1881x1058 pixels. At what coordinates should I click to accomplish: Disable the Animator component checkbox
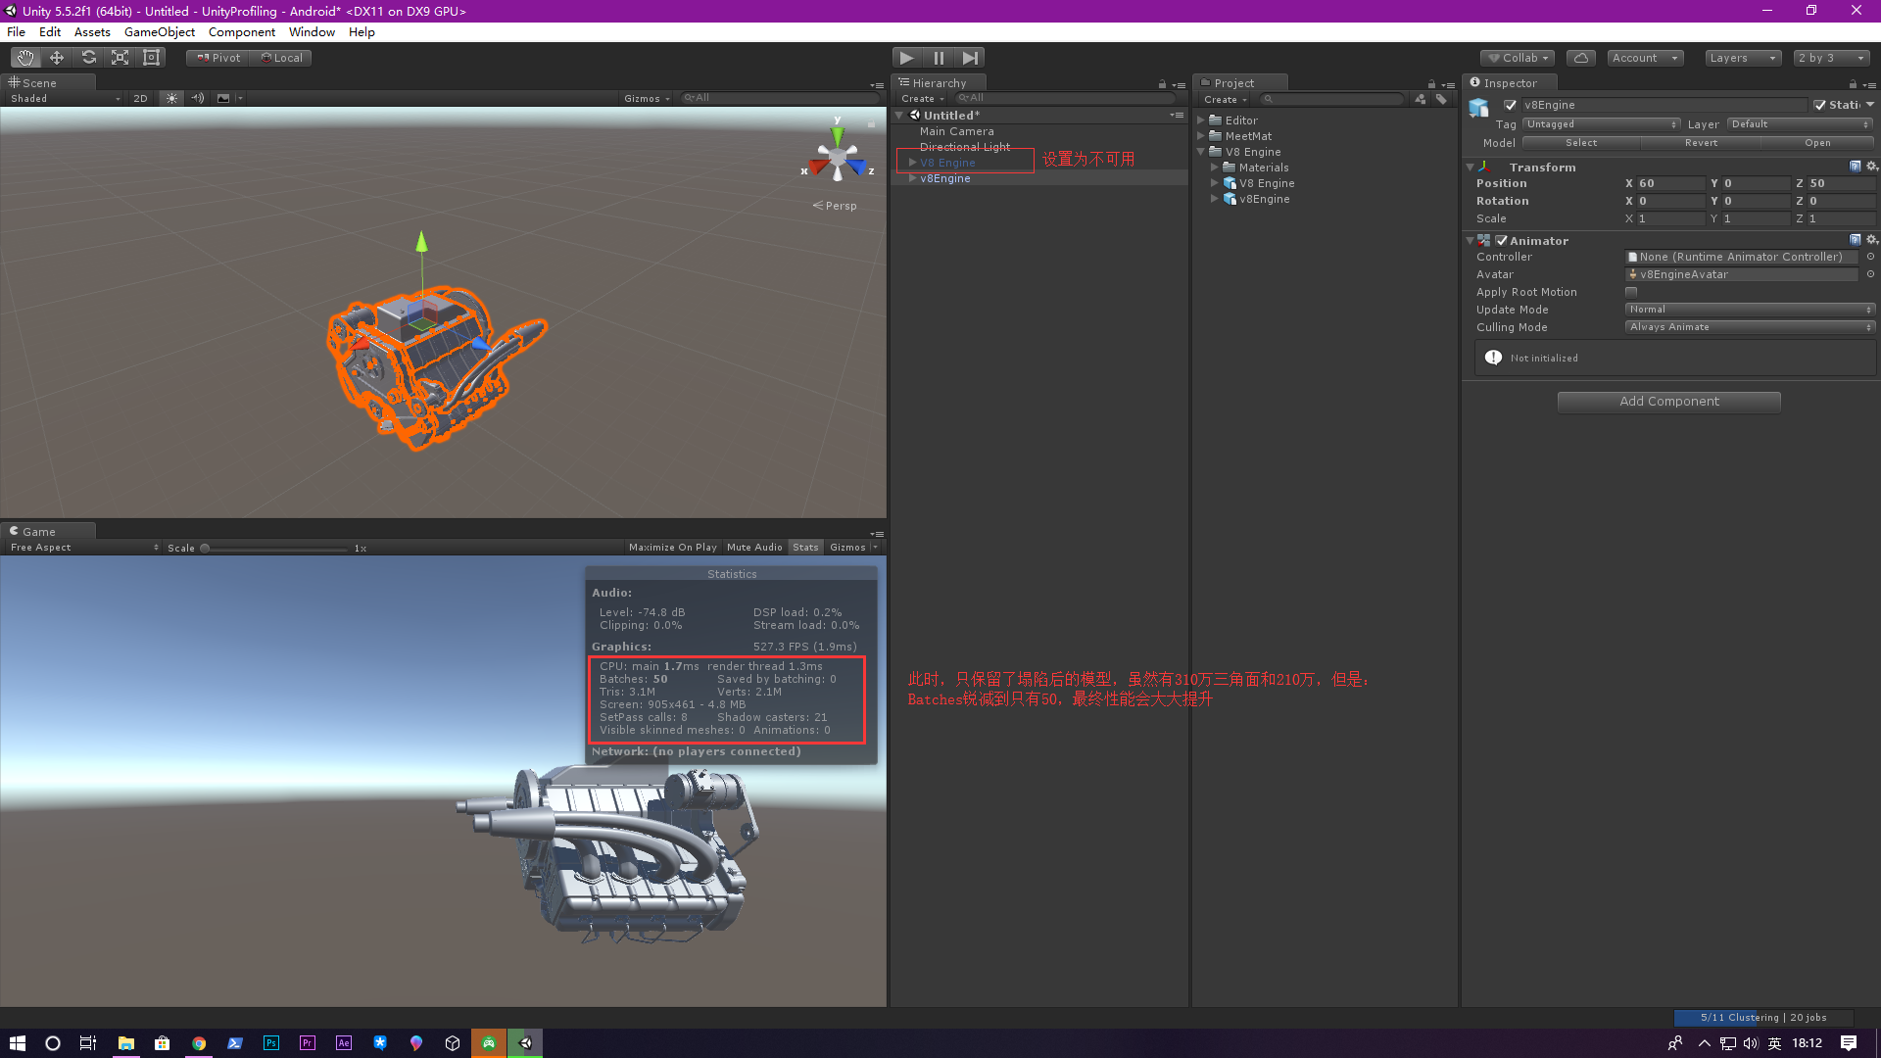coord(1501,241)
